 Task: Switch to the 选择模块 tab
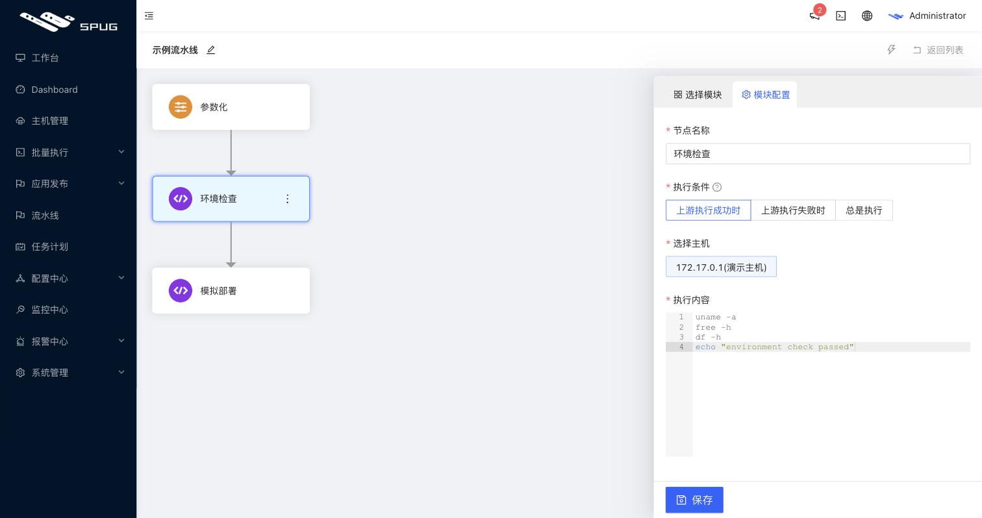698,95
